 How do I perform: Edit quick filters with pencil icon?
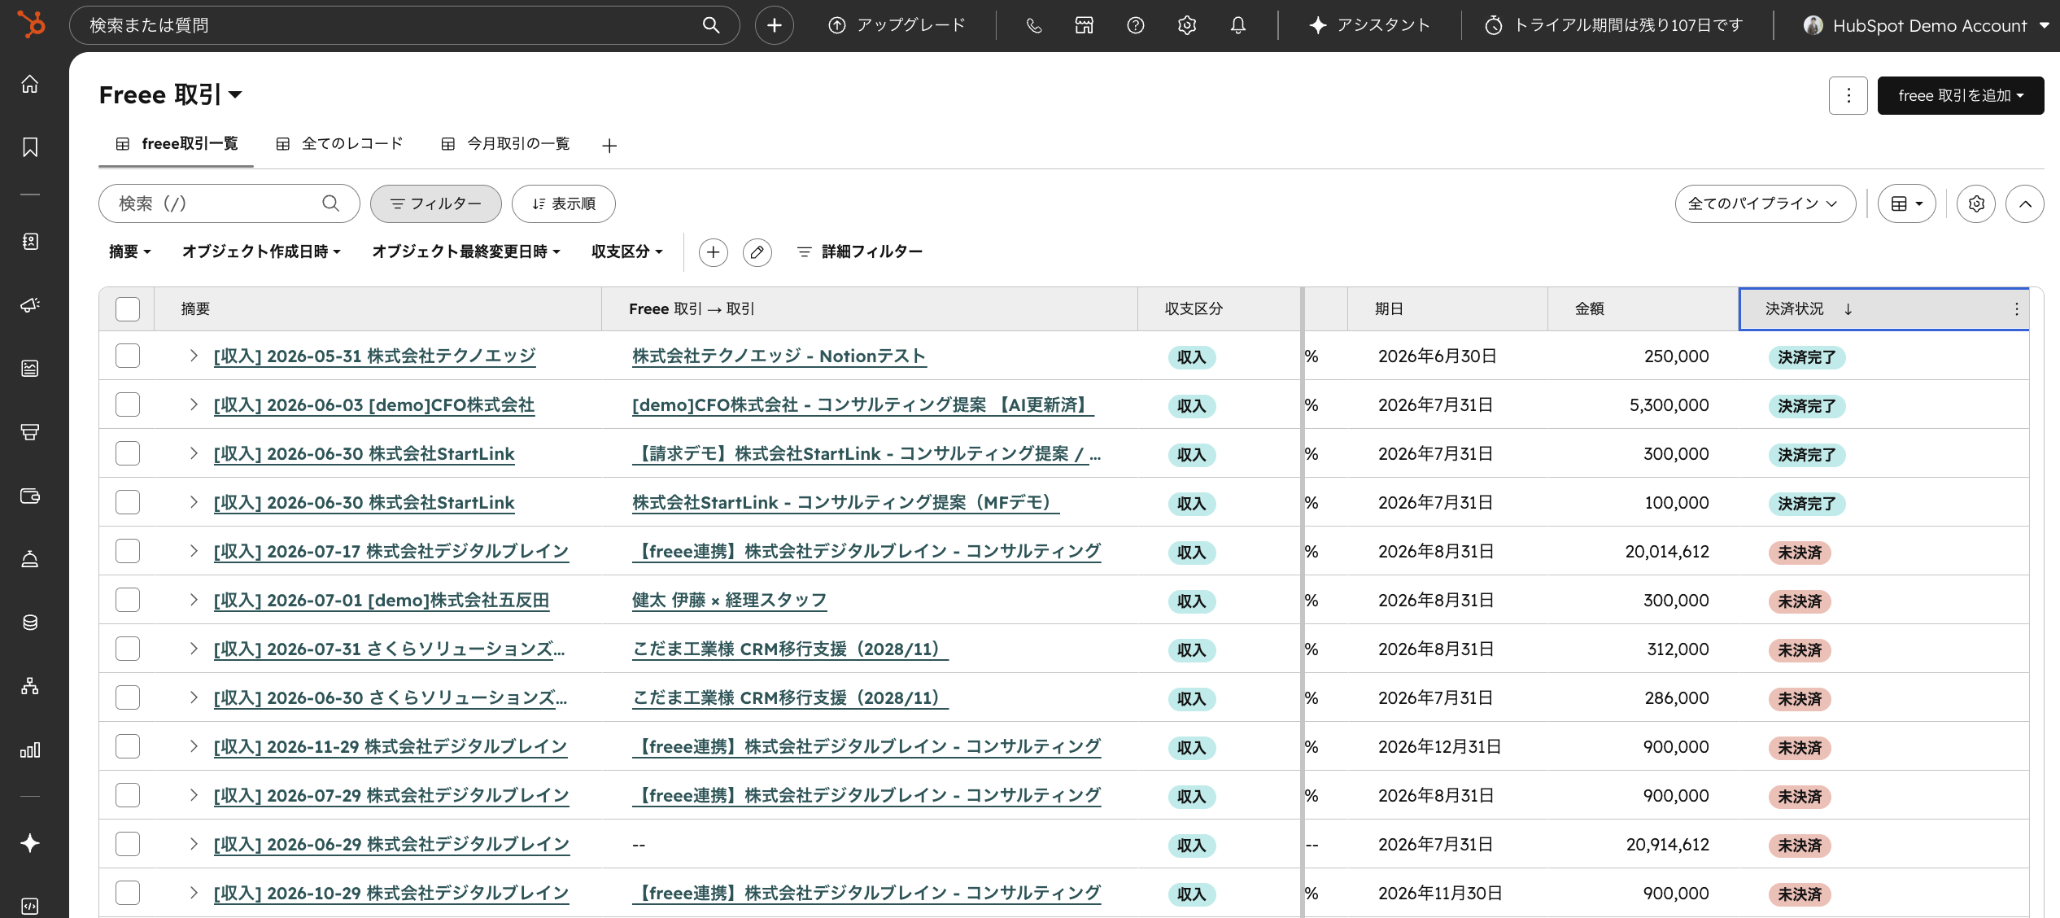pyautogui.click(x=757, y=252)
